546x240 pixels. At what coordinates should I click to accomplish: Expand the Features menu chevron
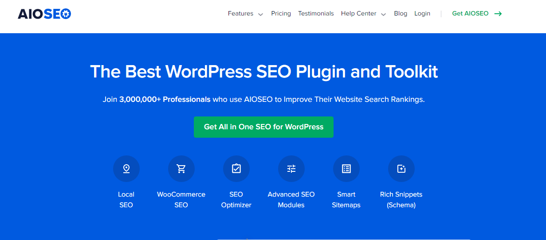coord(260,14)
